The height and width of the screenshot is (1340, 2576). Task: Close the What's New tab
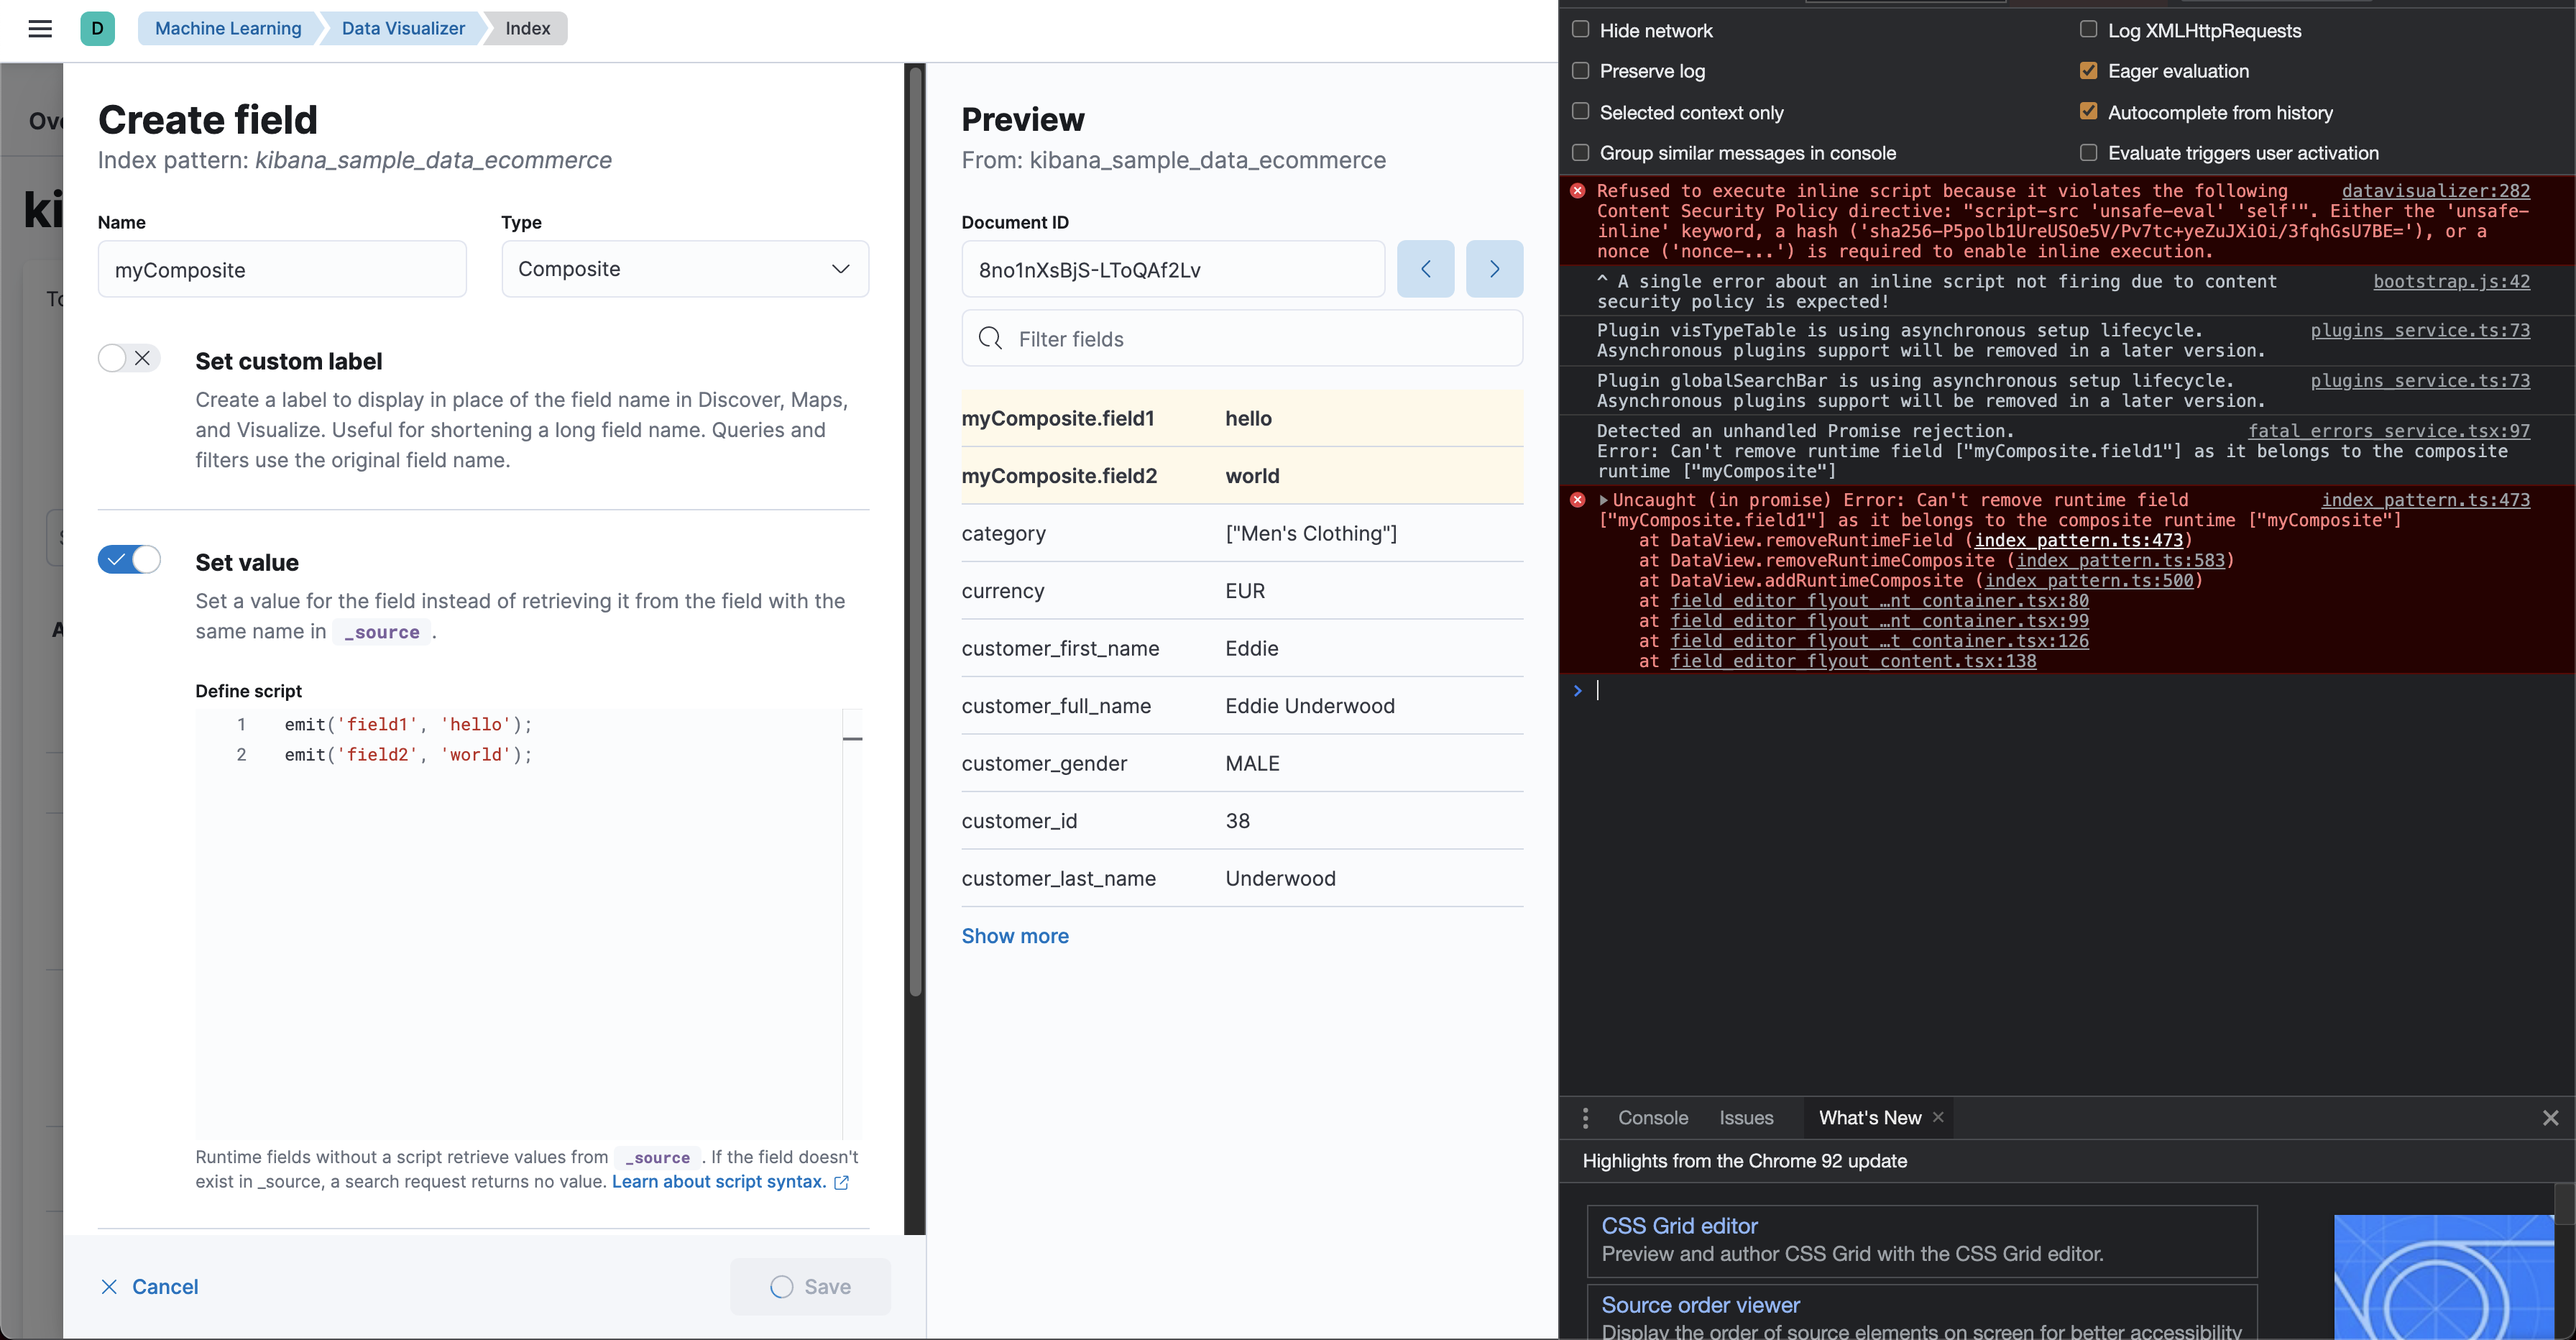coord(1938,1117)
